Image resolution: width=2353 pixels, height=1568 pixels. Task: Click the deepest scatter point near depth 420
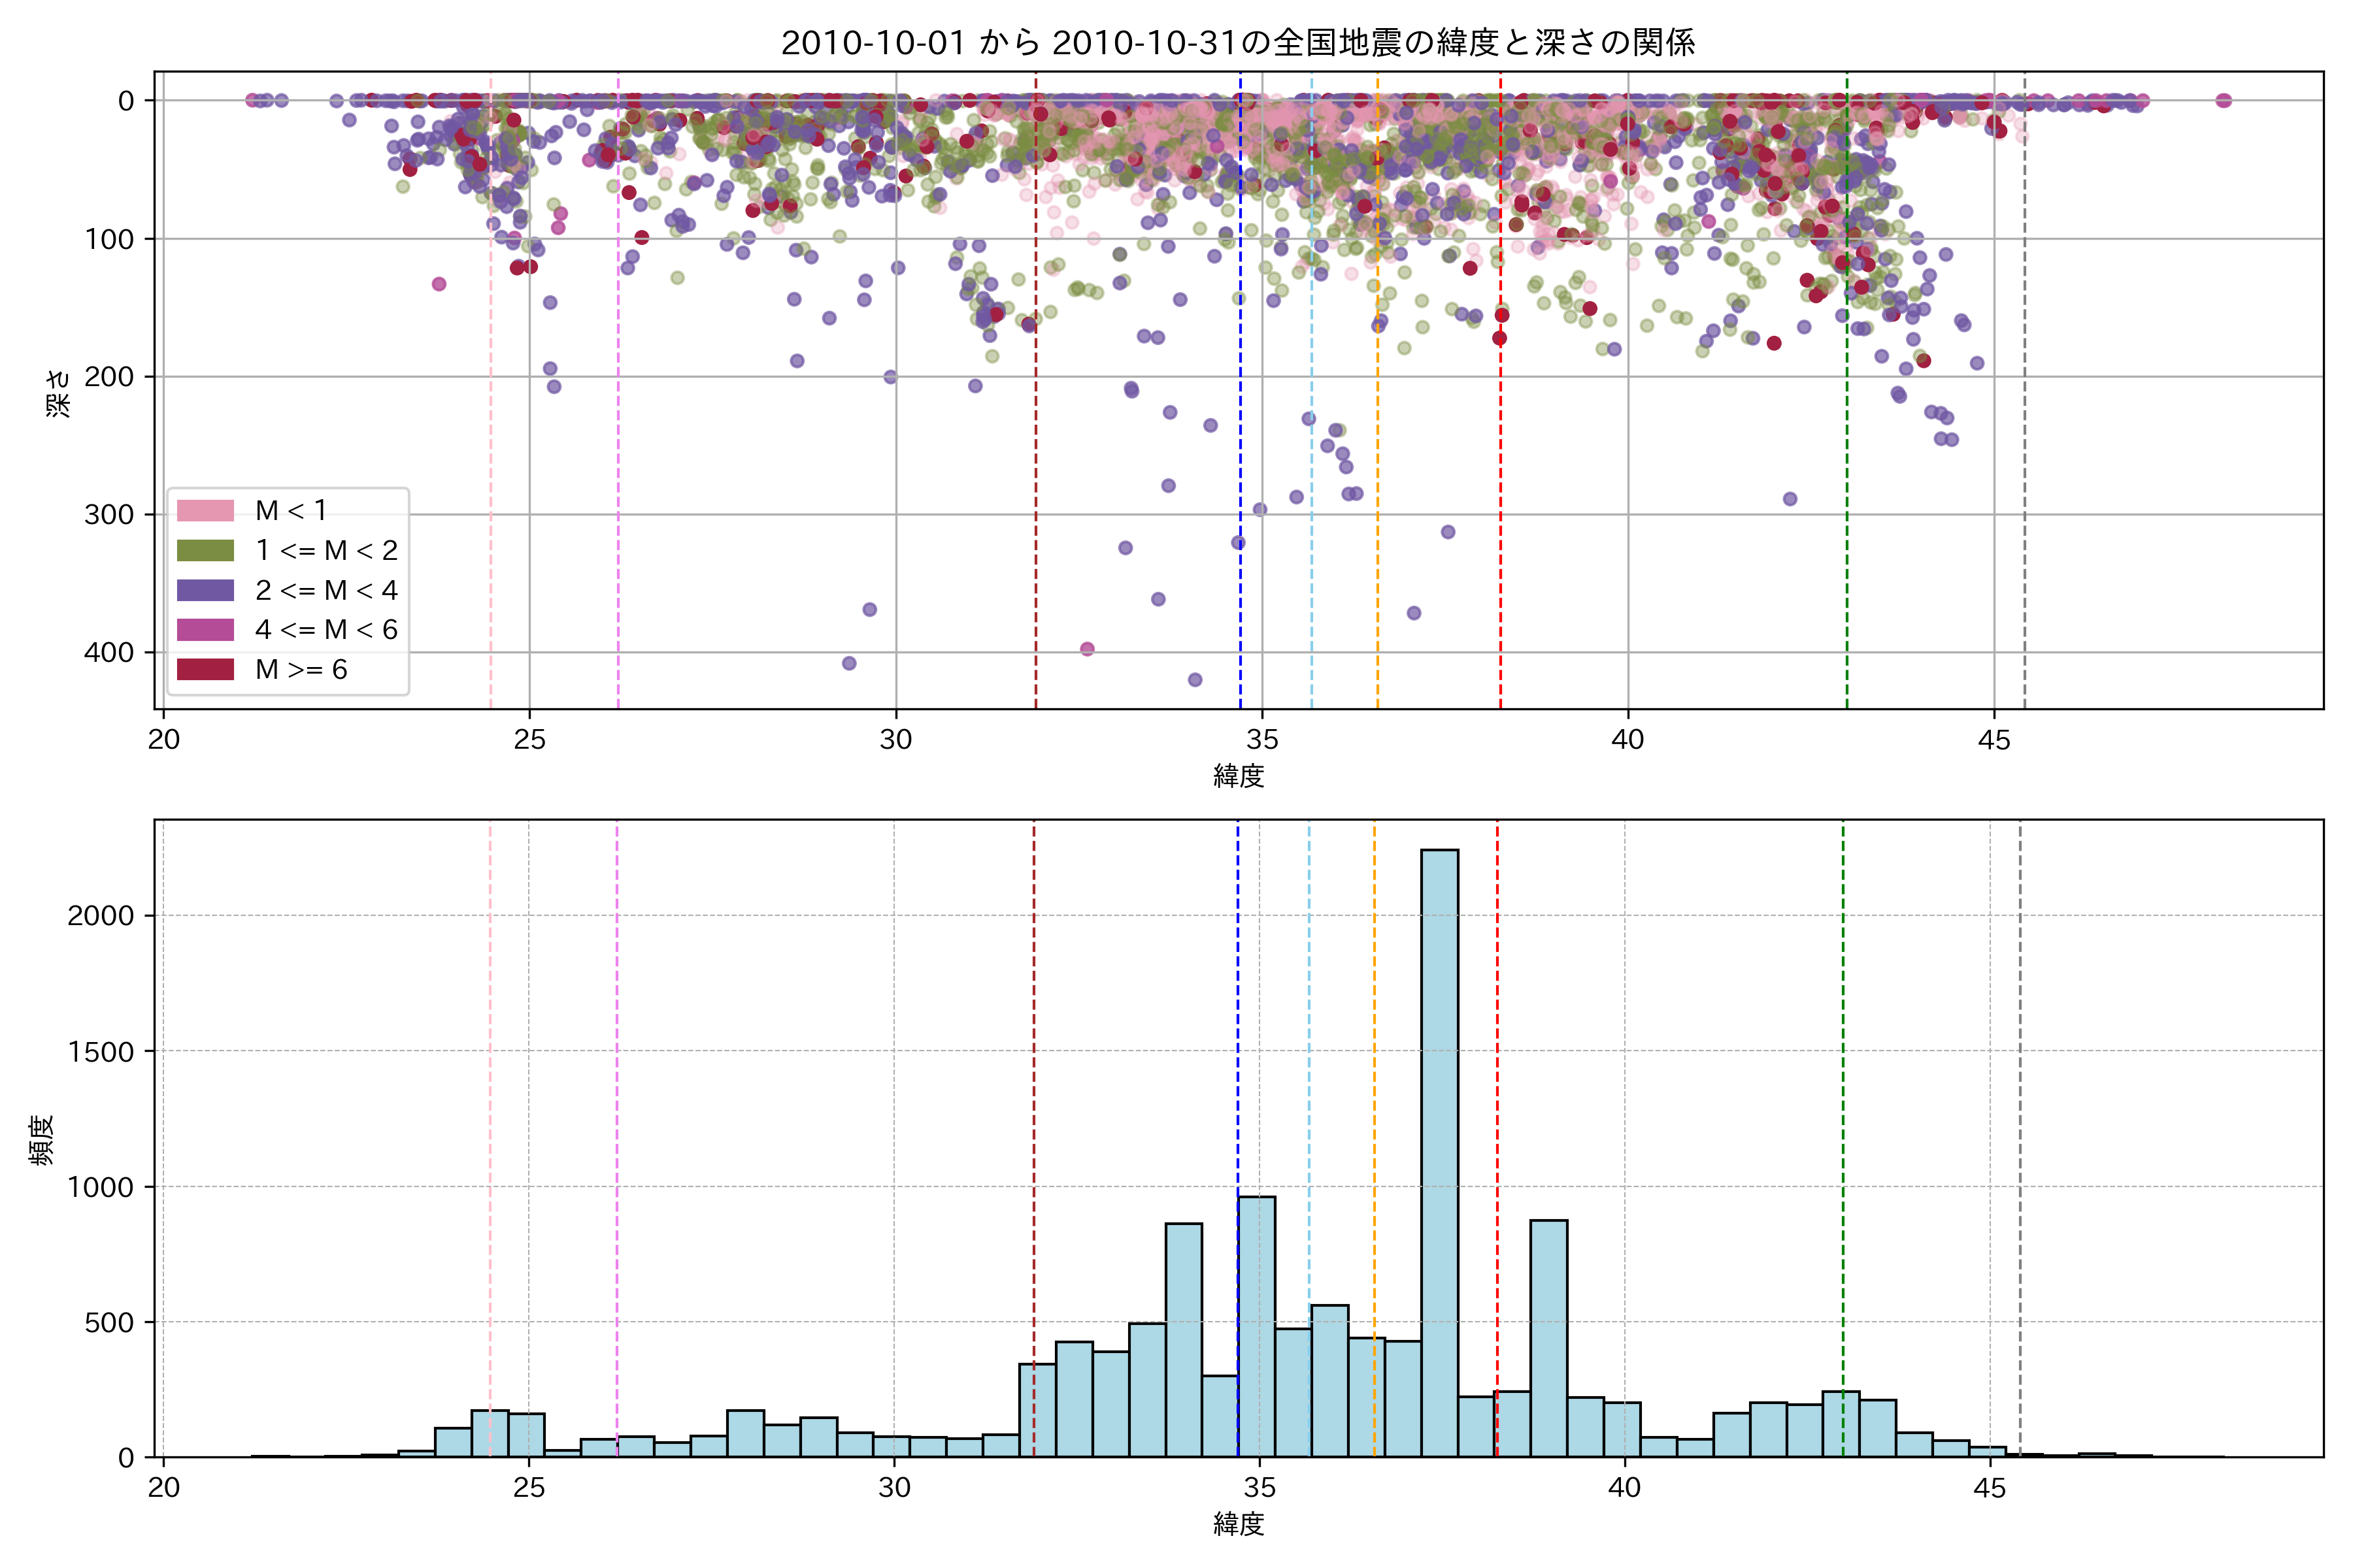(x=1195, y=680)
